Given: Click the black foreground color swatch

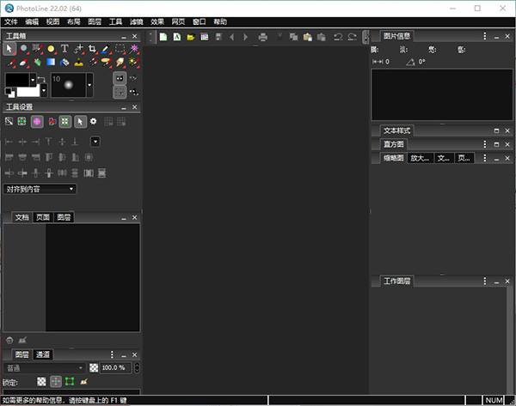Looking at the screenshot, I should [17, 80].
